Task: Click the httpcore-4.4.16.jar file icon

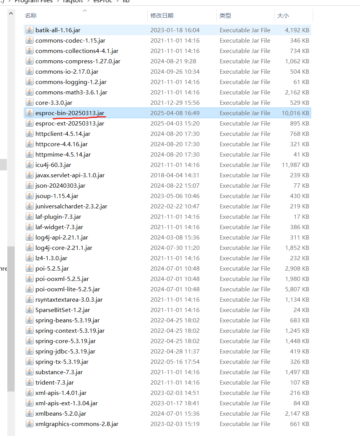Action: click(x=30, y=144)
